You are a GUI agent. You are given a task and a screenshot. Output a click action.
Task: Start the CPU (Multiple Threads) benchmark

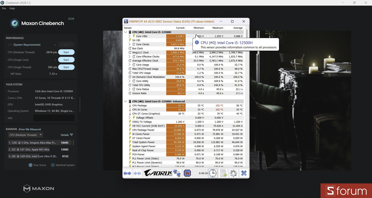pos(66,52)
